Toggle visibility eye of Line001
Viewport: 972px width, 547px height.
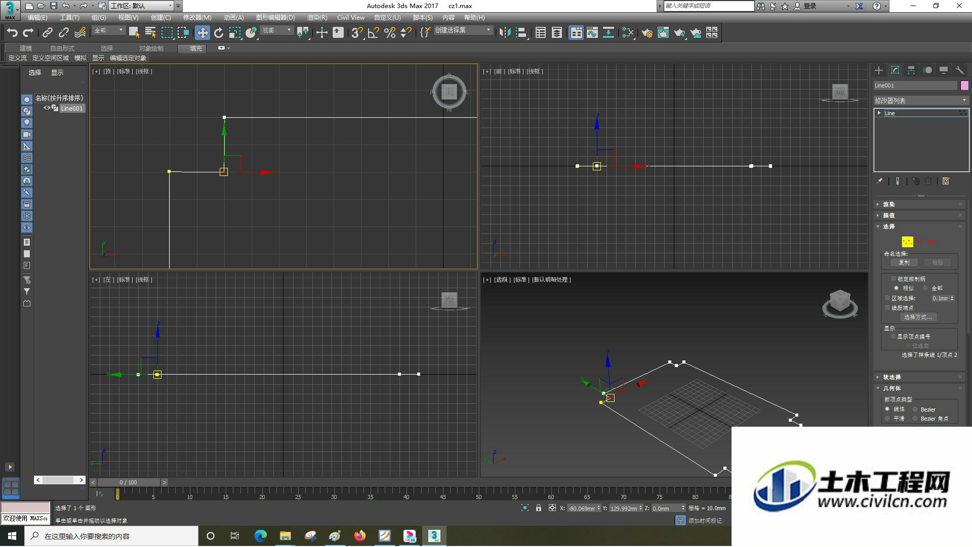click(47, 108)
